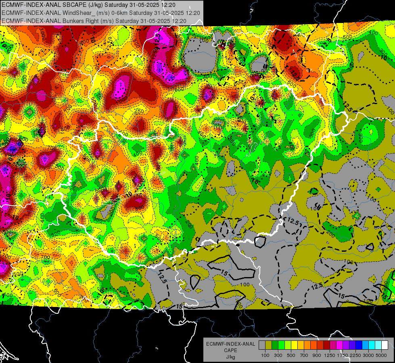395x363 pixels.
Task: Pick the cyan legend swatch
Action: point(372,345)
